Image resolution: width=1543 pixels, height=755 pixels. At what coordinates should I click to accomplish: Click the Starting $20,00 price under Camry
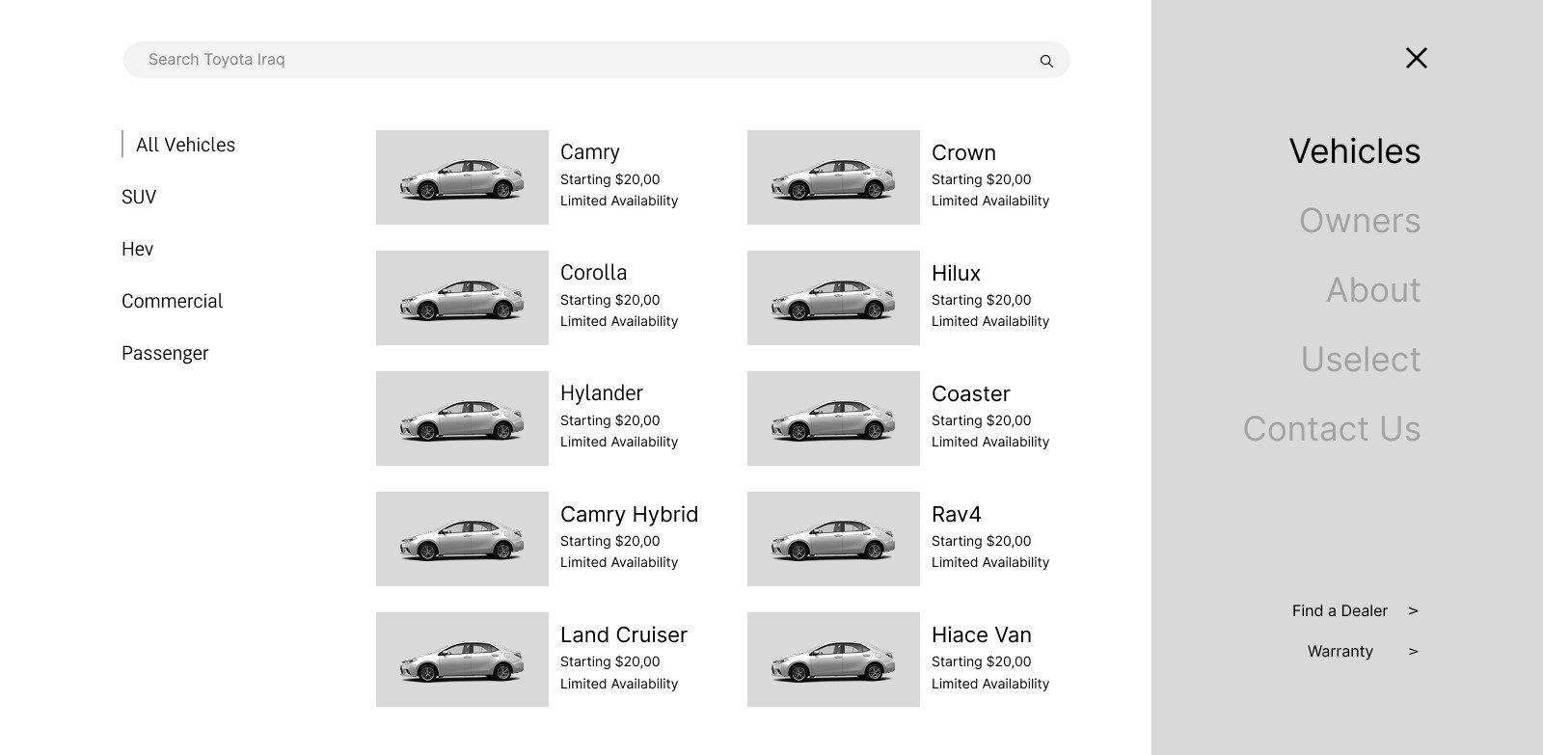pyautogui.click(x=610, y=179)
